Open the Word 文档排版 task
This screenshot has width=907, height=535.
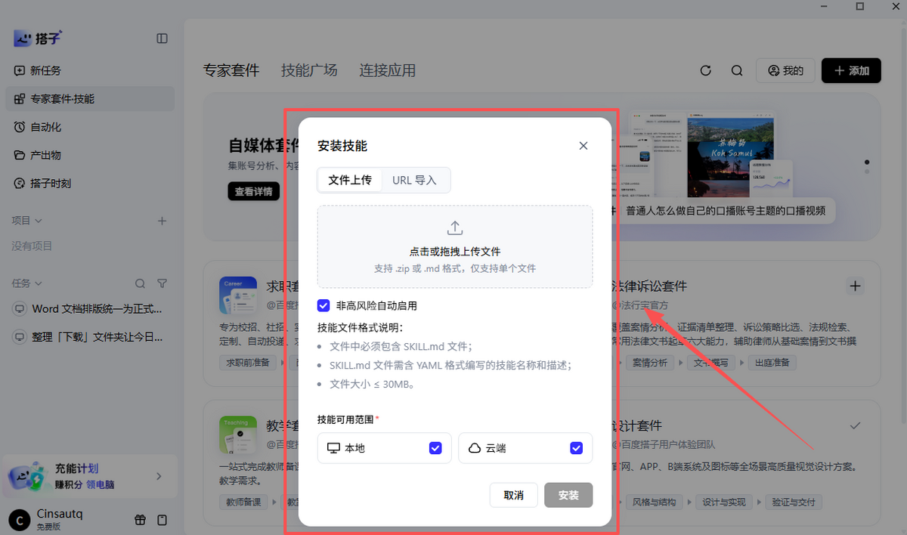click(x=89, y=309)
